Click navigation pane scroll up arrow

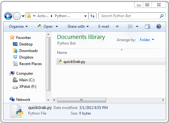[48, 34]
